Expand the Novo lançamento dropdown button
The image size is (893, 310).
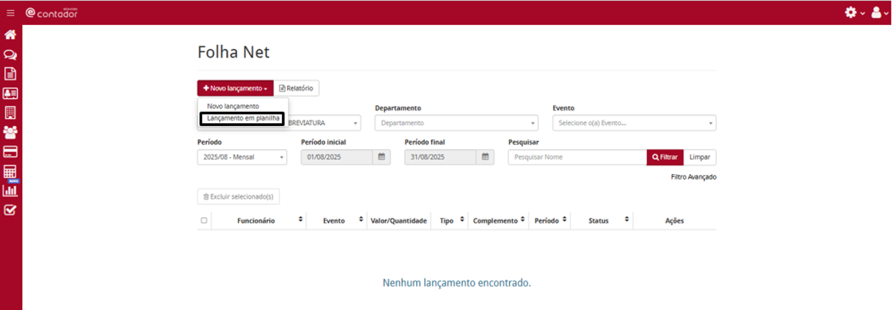click(235, 89)
